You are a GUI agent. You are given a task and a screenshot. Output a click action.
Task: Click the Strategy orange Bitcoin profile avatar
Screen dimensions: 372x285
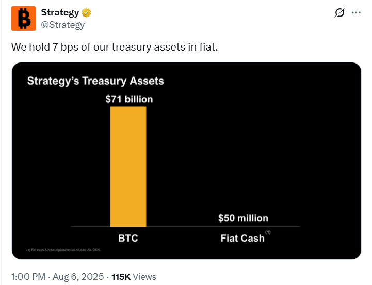pos(24,19)
